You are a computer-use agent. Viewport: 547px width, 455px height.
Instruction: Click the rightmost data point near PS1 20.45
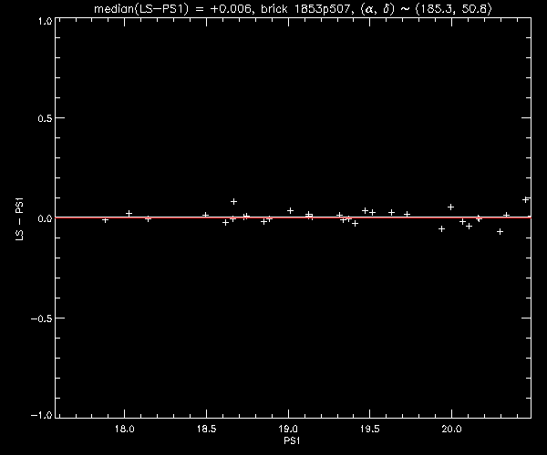click(526, 199)
